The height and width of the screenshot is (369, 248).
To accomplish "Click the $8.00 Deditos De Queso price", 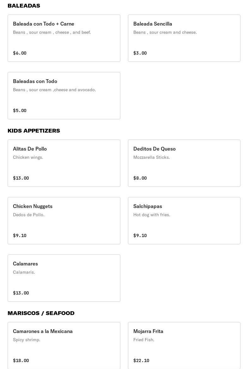I will (x=140, y=178).
